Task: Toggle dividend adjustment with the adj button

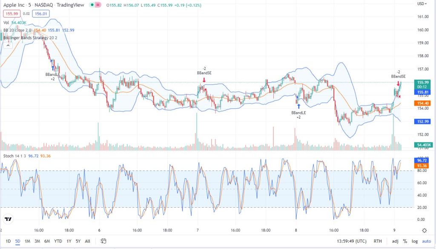Action: (x=395, y=241)
